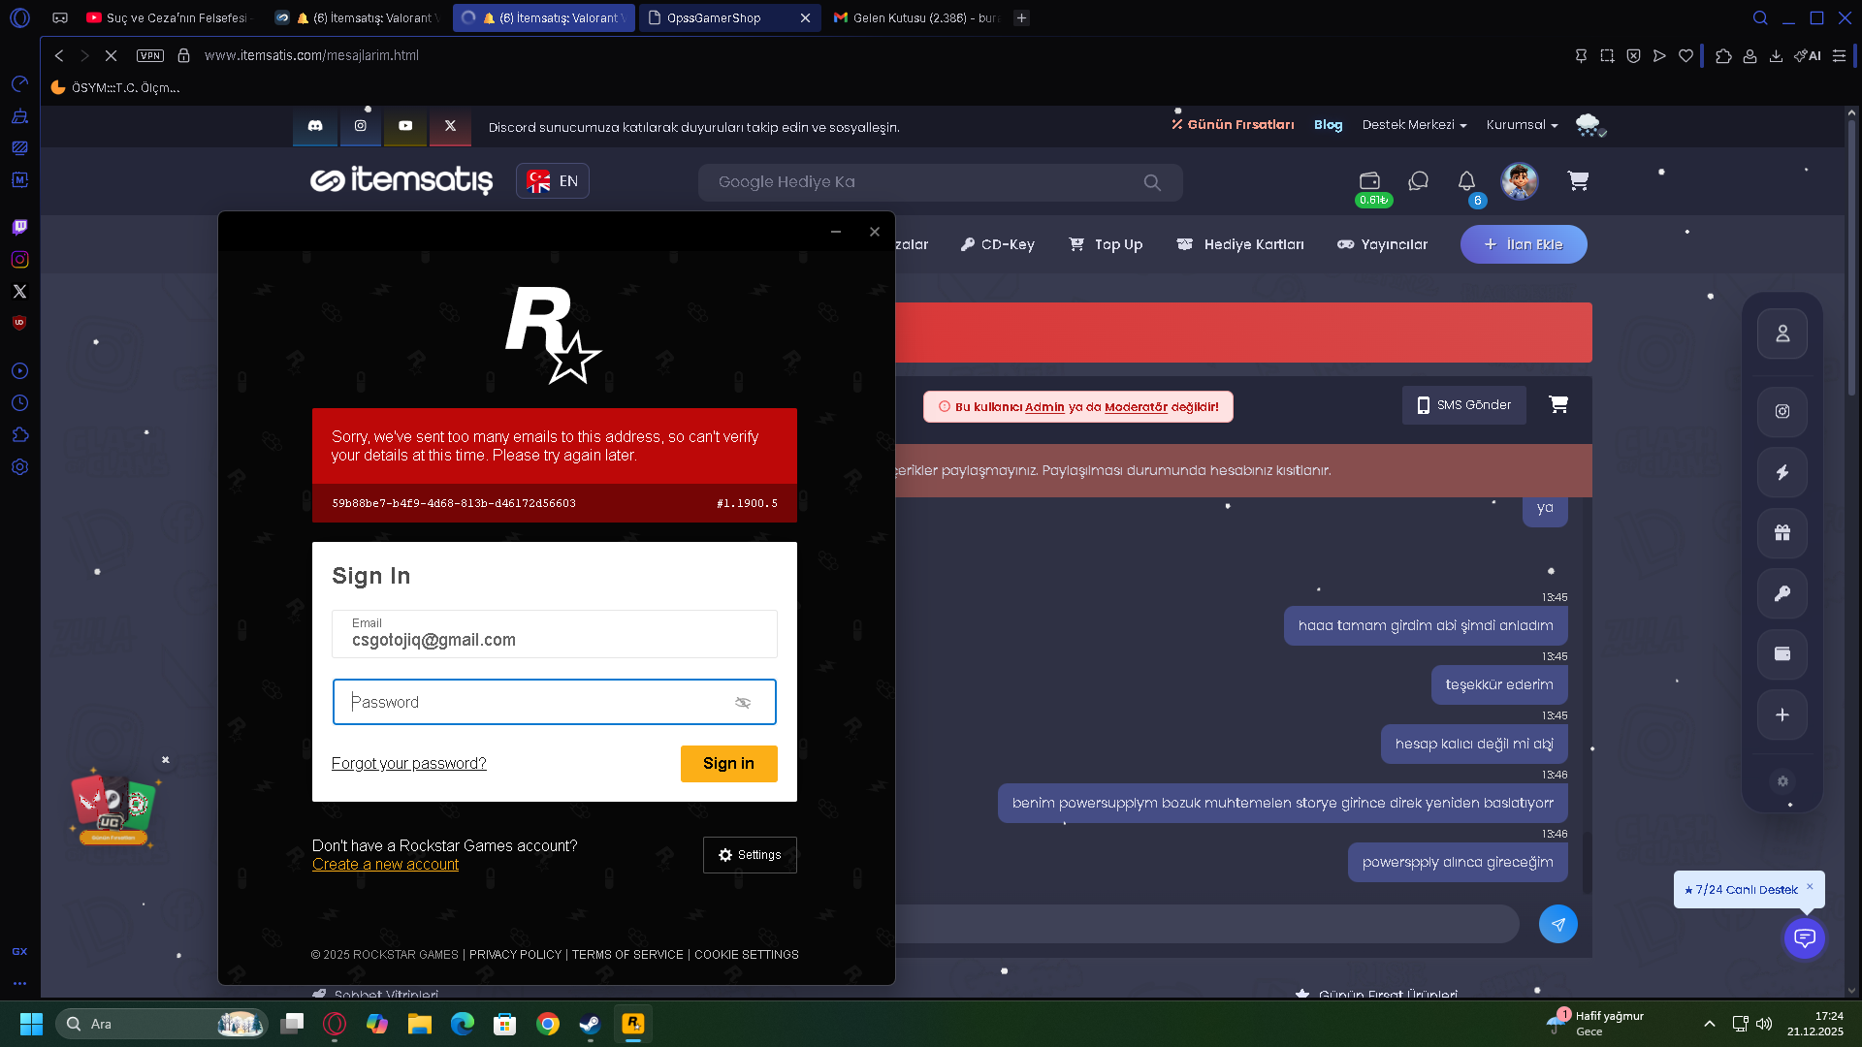Open the notifications bell with badge 6
The image size is (1862, 1047).
pos(1466,181)
